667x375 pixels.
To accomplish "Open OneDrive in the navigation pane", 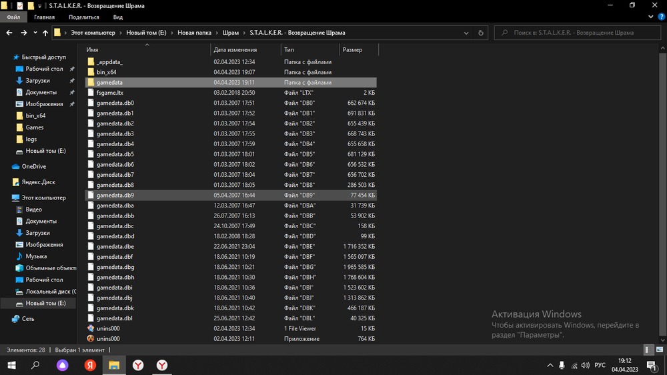I will click(x=33, y=166).
